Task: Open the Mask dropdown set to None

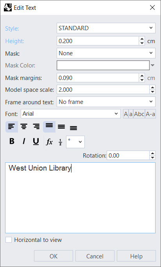Action: (106, 53)
